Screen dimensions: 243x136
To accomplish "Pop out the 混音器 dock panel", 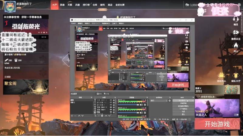I will tap(147, 97).
